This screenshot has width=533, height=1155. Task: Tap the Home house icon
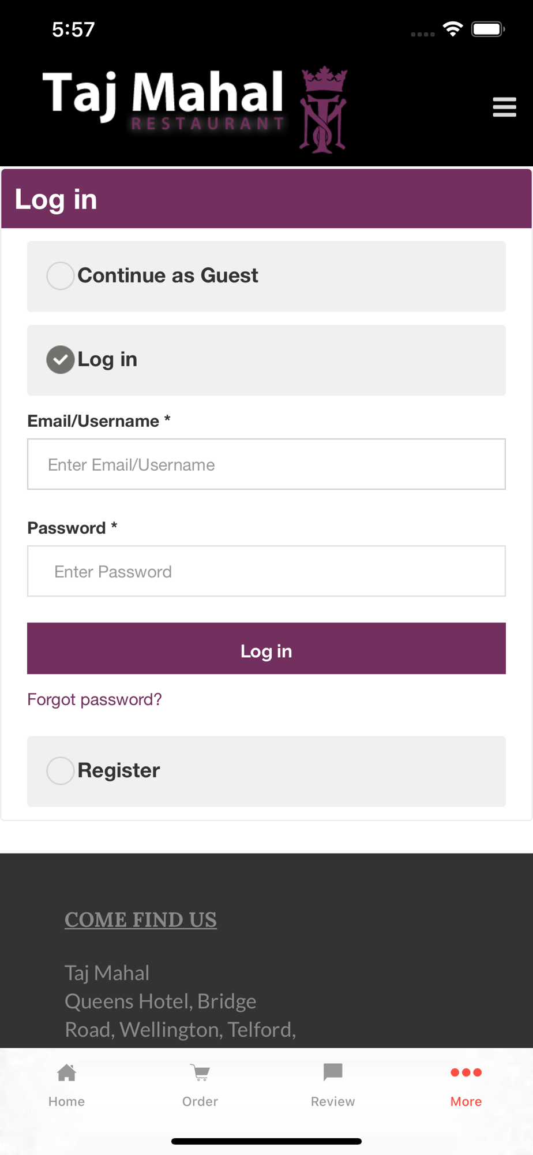(67, 1072)
